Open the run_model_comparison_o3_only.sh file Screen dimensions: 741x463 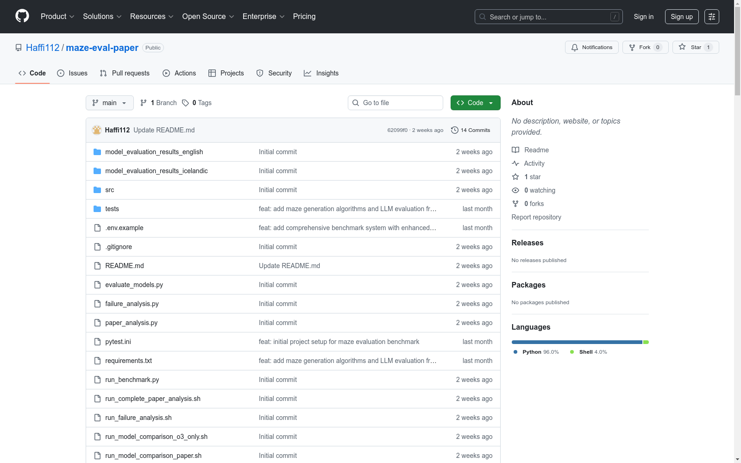click(157, 437)
